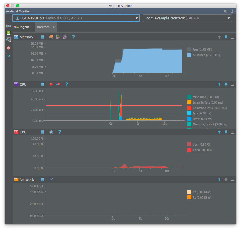Image resolution: width=241 pixels, height=230 pixels.
Task: Hide the GPU monitor panel
Action: (233, 84)
